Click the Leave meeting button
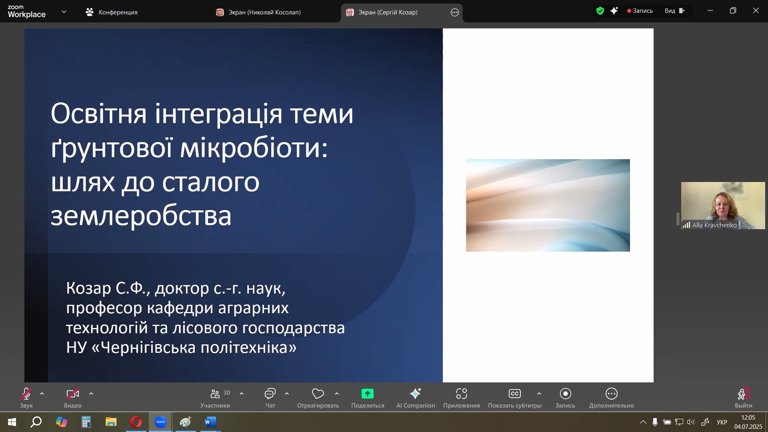The height and width of the screenshot is (432, 768). [x=743, y=394]
